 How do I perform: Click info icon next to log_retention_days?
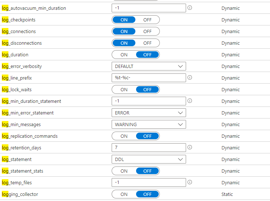pos(190,148)
